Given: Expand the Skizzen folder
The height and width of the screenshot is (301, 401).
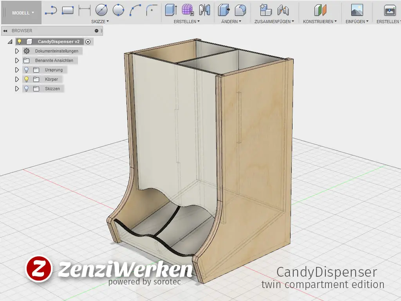Looking at the screenshot, I should point(17,89).
